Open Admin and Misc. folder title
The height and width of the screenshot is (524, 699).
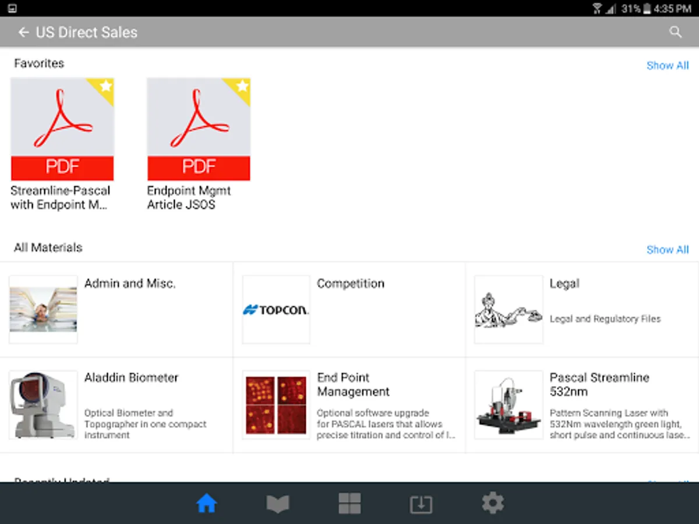pyautogui.click(x=130, y=284)
